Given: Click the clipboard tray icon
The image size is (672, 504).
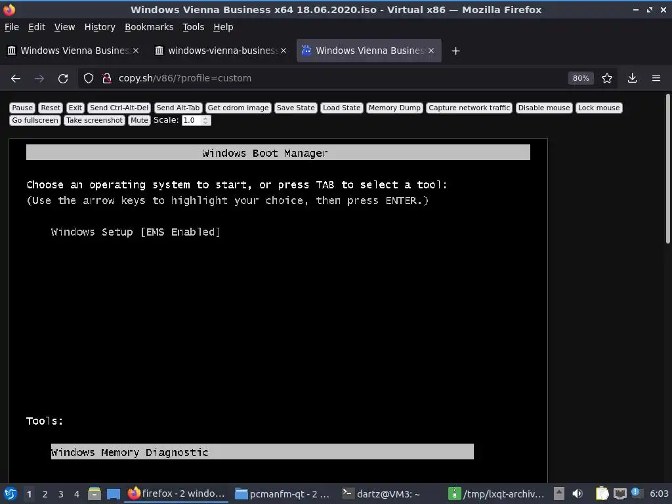Looking at the screenshot, I should point(602,494).
